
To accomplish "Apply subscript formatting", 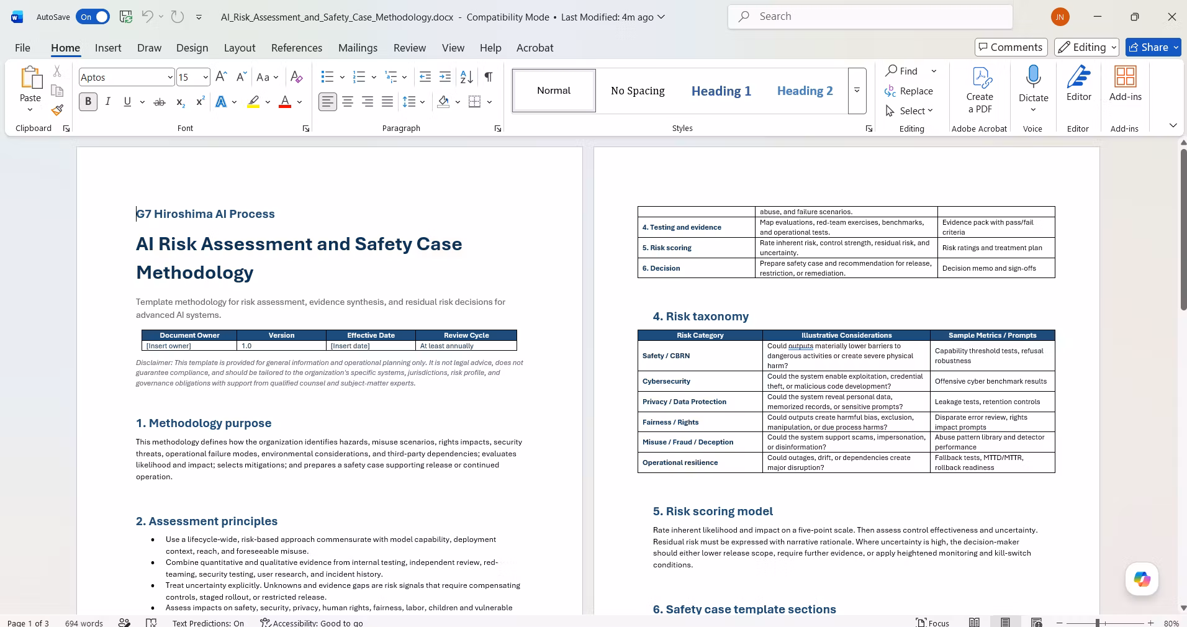I will 180,102.
